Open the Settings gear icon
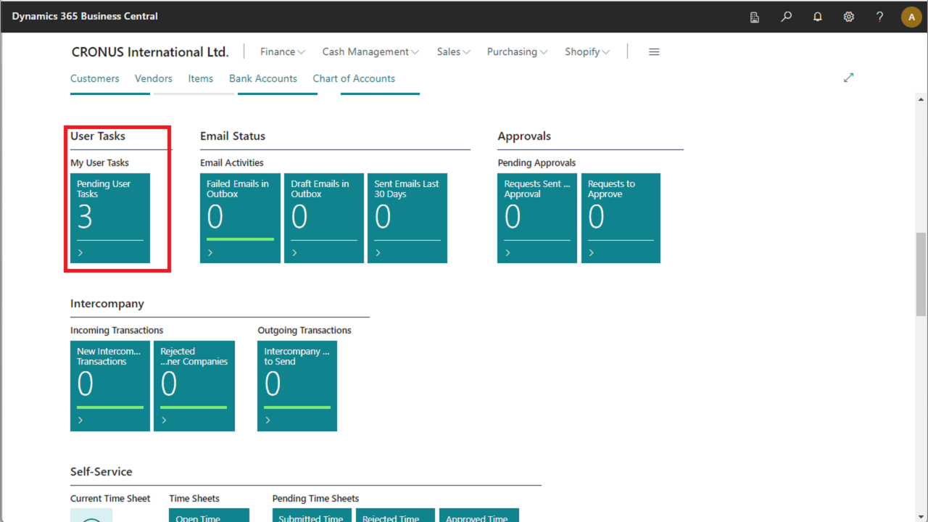Viewport: 928px width, 522px height. (849, 17)
